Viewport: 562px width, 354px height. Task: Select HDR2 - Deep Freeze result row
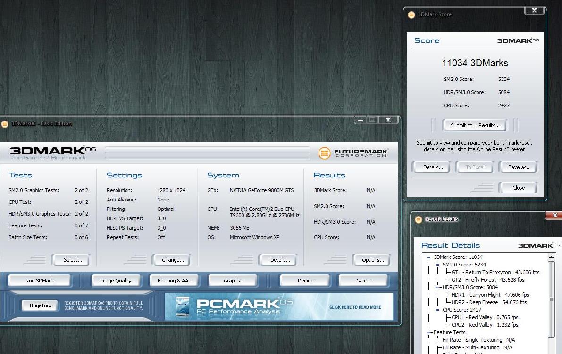point(489,302)
